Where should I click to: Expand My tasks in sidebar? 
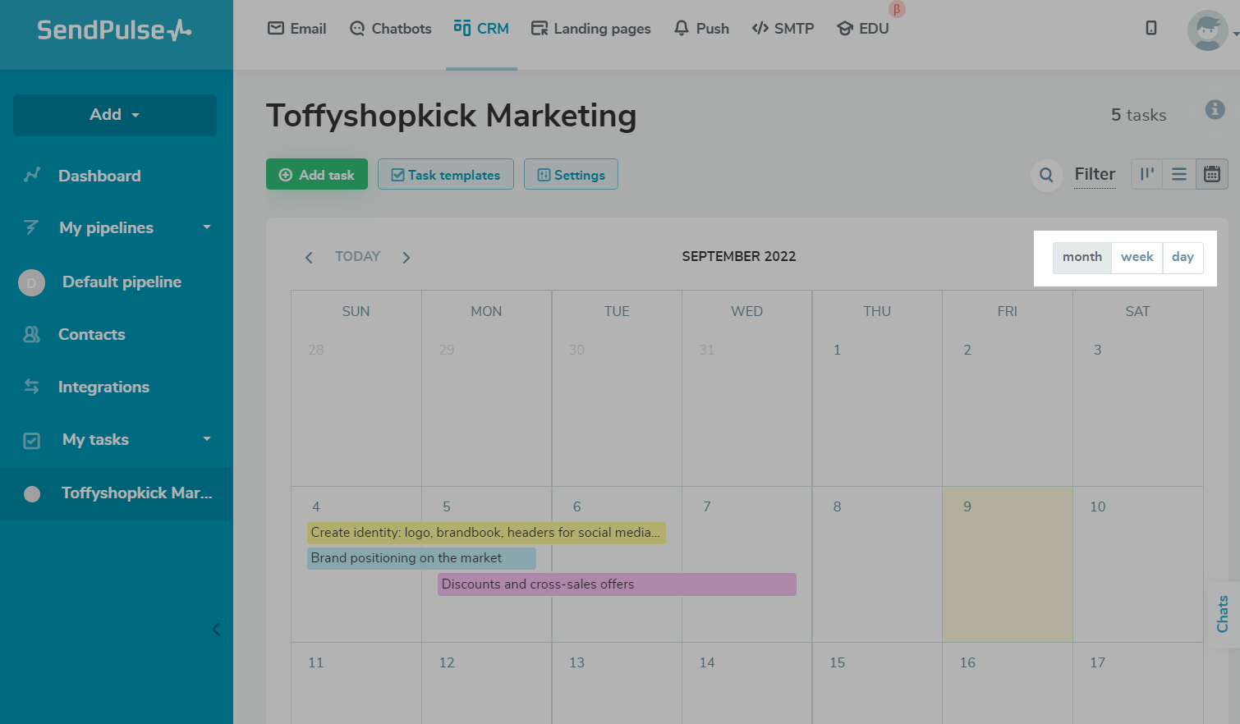[207, 439]
